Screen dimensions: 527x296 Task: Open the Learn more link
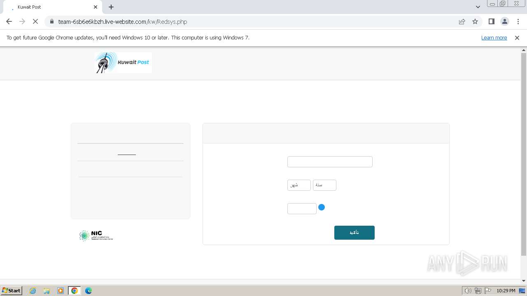click(494, 37)
